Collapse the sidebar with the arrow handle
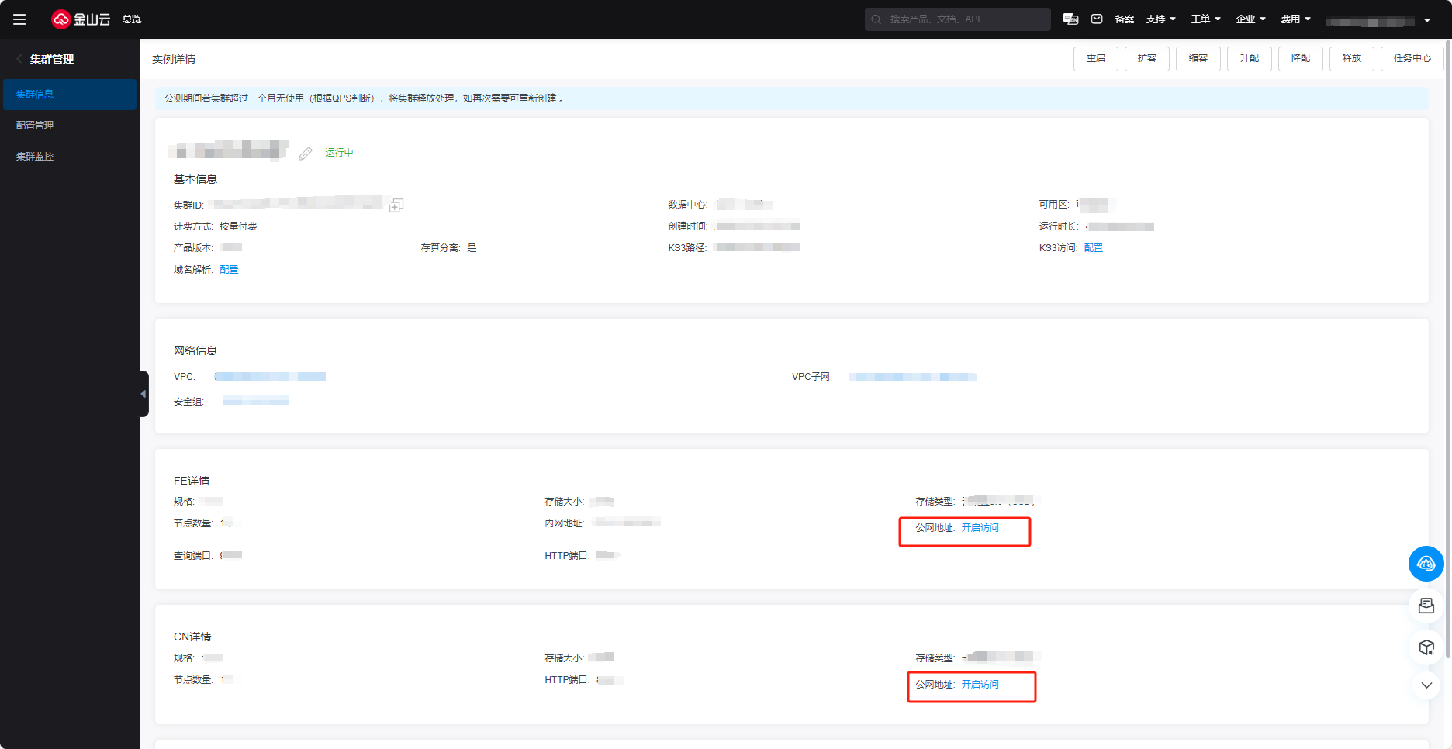Screen dimensions: 1452x749 [143, 394]
